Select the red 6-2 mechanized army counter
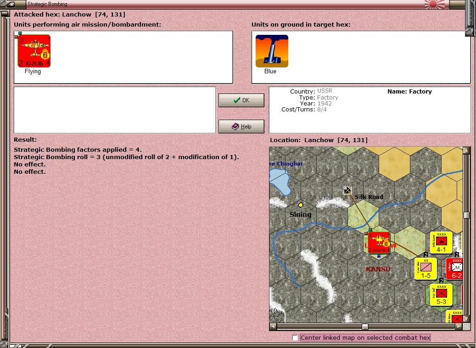Screen dimensions: 476x348 454,269
